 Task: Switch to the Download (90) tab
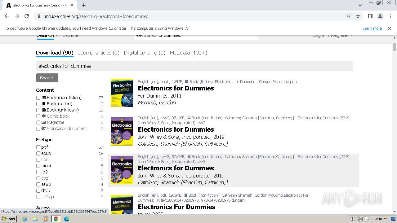tap(55, 53)
